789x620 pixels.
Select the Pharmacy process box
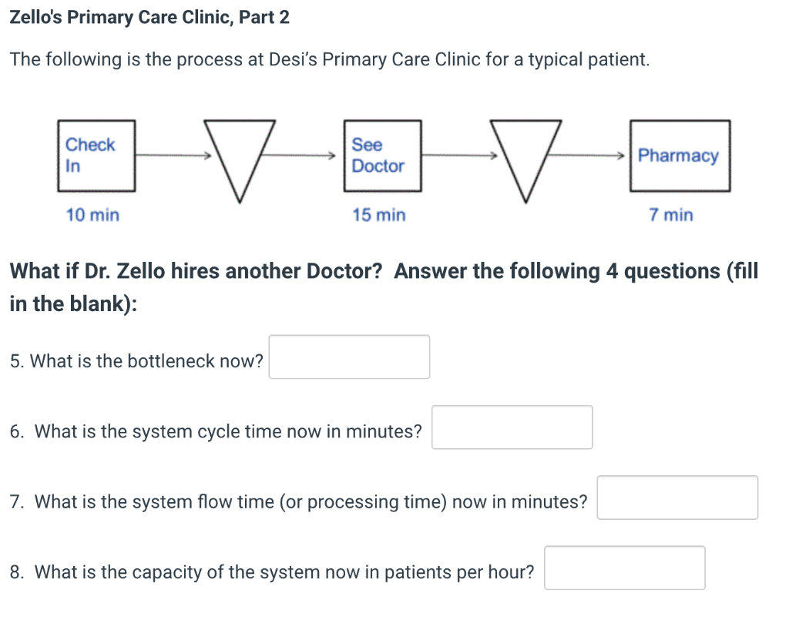coord(680,154)
